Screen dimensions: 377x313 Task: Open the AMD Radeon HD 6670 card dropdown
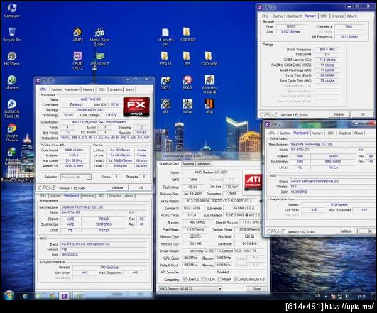pos(190,288)
